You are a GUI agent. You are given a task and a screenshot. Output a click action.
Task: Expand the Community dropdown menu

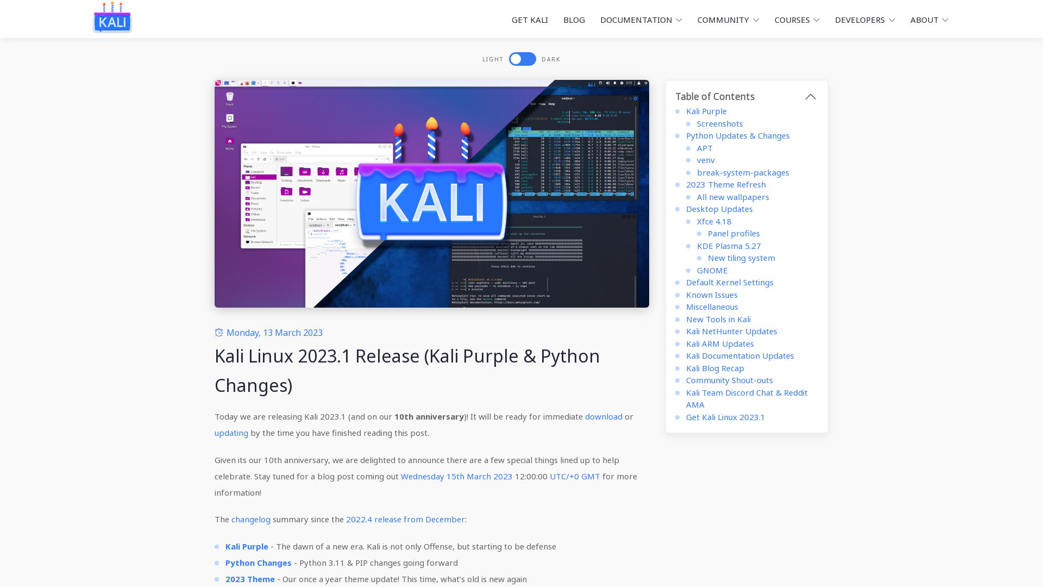click(x=728, y=20)
